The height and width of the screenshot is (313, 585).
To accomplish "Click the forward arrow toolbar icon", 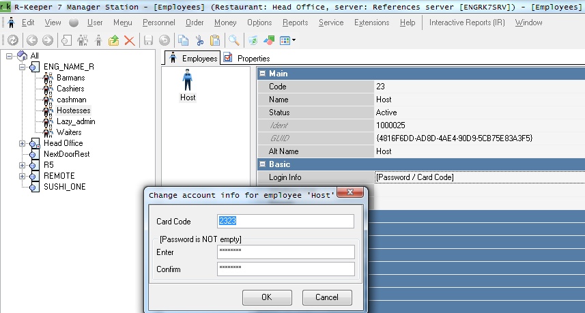I will click(x=47, y=40).
